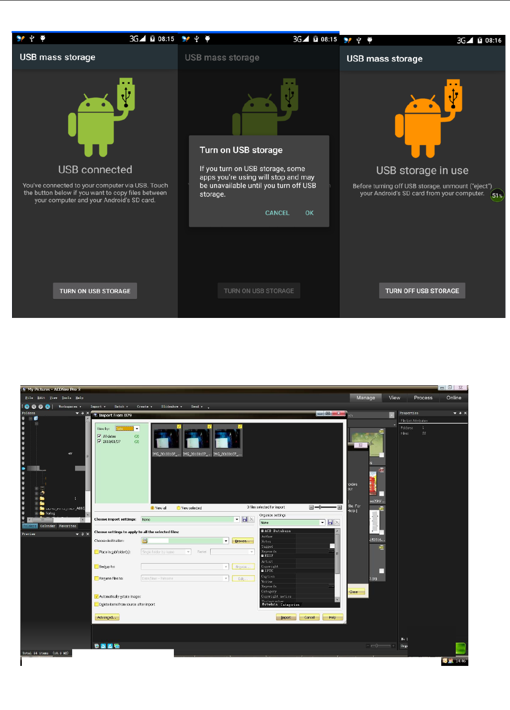Uncheck Automatically rotate images
The width and height of the screenshot is (510, 710).
[96, 597]
